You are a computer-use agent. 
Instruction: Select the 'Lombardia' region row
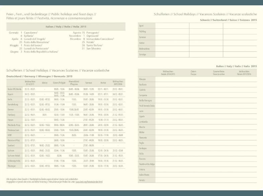(197, 122)
